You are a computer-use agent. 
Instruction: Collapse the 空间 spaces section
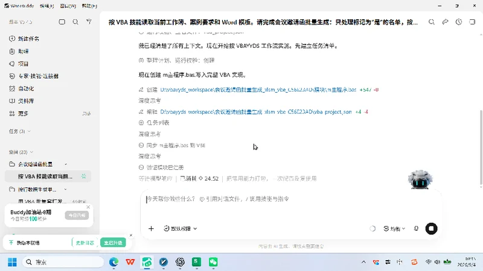pos(21,152)
